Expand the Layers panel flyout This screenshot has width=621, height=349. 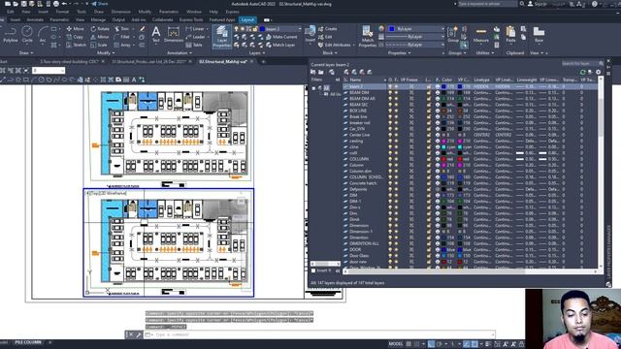[257, 53]
